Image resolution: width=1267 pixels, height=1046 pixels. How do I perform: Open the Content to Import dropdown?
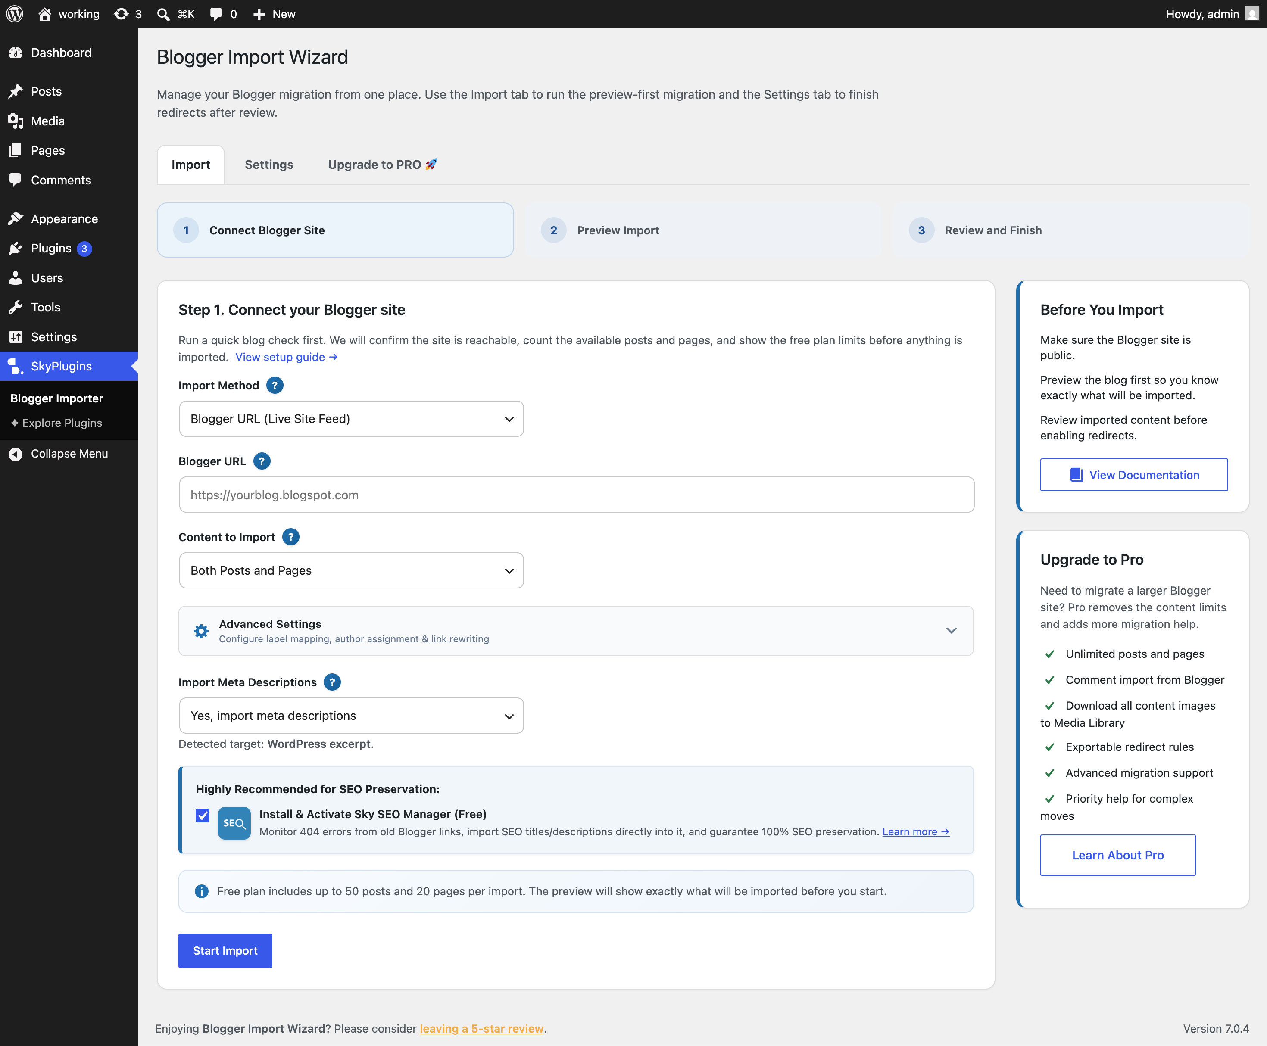[x=351, y=570]
